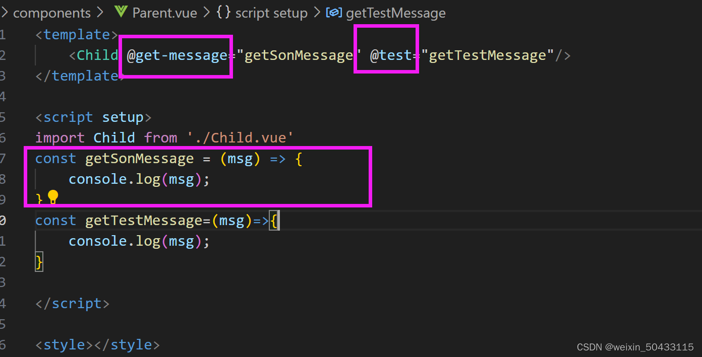Open the getTestMessage breadcrumb
Image resolution: width=702 pixels, height=357 pixels.
click(396, 13)
